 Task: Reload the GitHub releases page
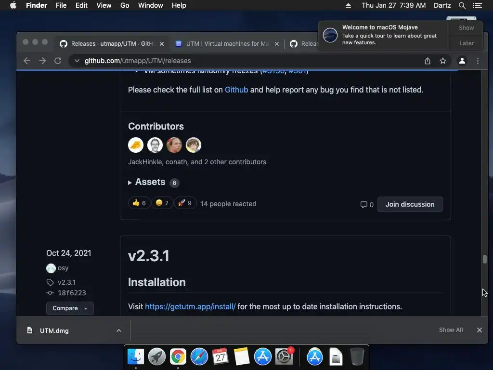58,61
